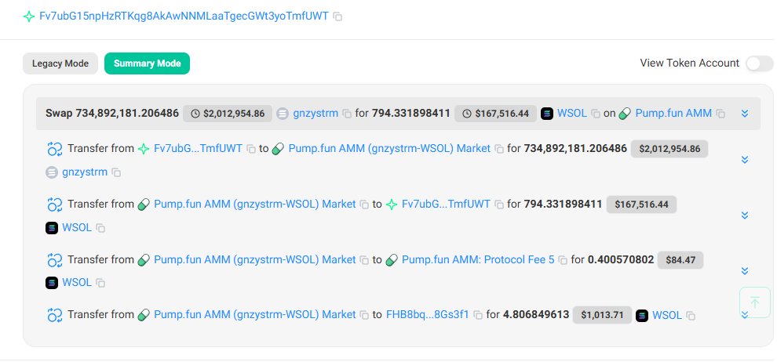The height and width of the screenshot is (362, 777).
Task: Expand the 0.400570802 transfer row chevron
Action: click(x=744, y=271)
